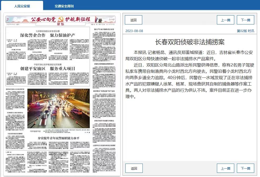Select the lower 上一篇 button
The image size is (260, 177).
(226, 168)
